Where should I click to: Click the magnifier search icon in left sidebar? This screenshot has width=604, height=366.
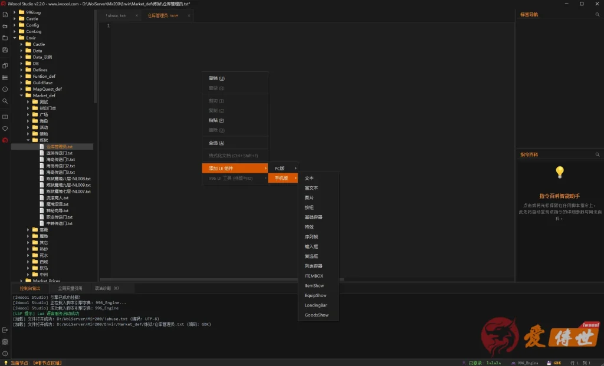5,101
